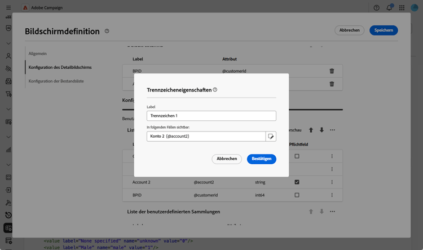
Task: Toggle Pflichtfeld checkbox for BPID row
Action: [297, 195]
